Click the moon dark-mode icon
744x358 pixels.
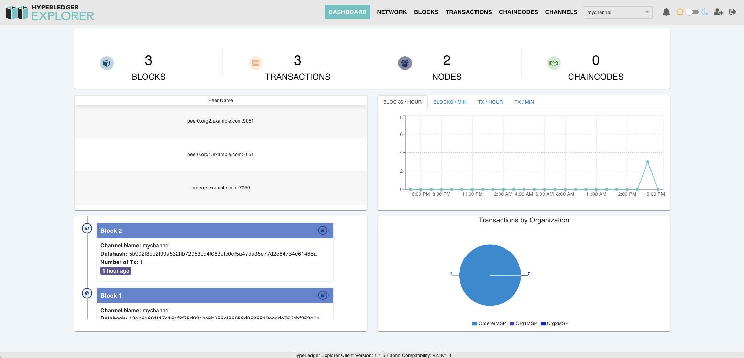(x=705, y=12)
